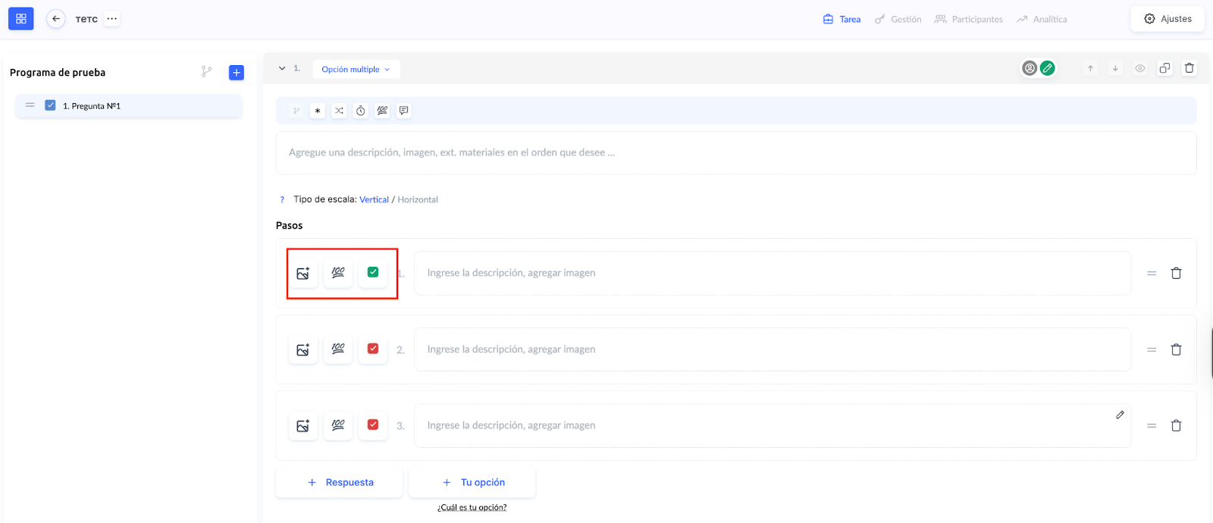The width and height of the screenshot is (1213, 523).
Task: Click the step 1 description input field
Action: 772,273
